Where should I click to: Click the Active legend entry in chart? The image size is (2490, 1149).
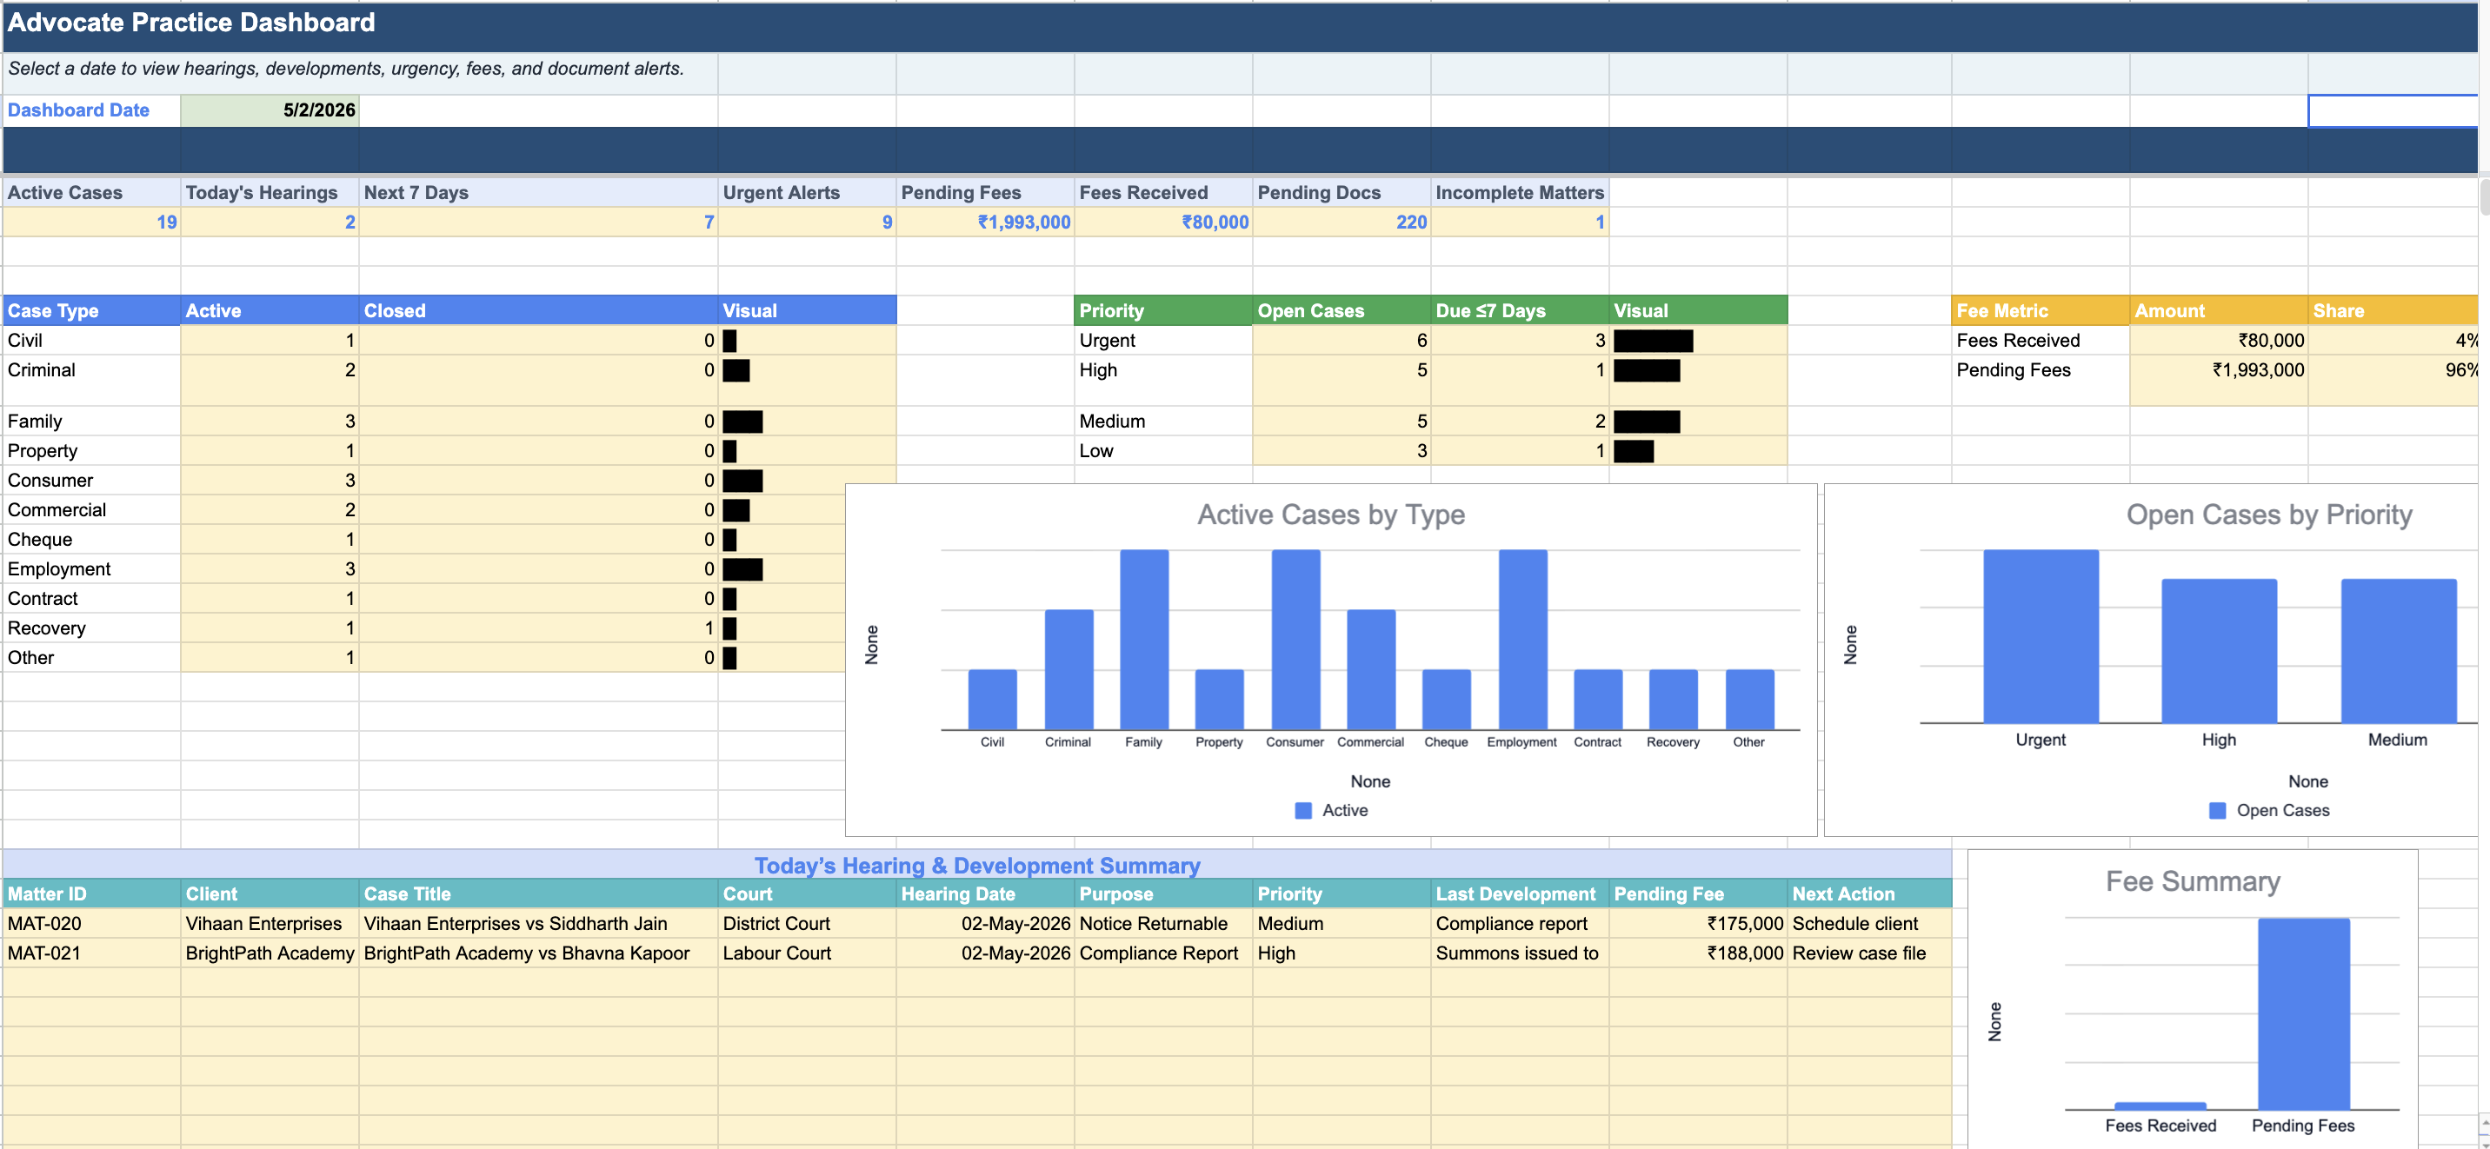pyautogui.click(x=1332, y=811)
